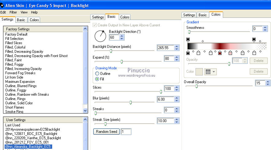The width and height of the screenshot is (271, 150).
Task: Decrease Streak Size with down arrow
Action: (176, 122)
